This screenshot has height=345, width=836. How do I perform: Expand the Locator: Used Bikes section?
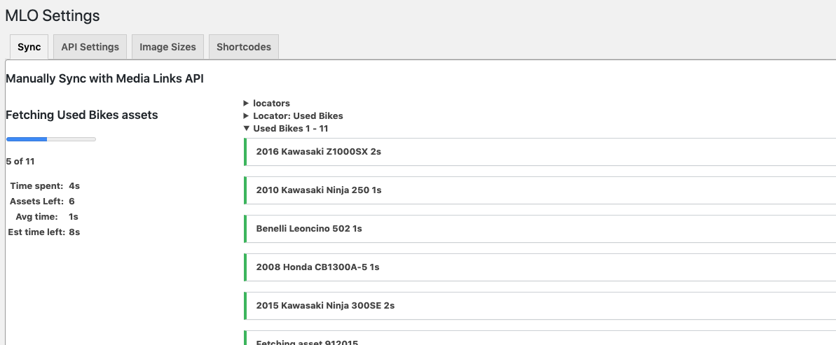[247, 116]
